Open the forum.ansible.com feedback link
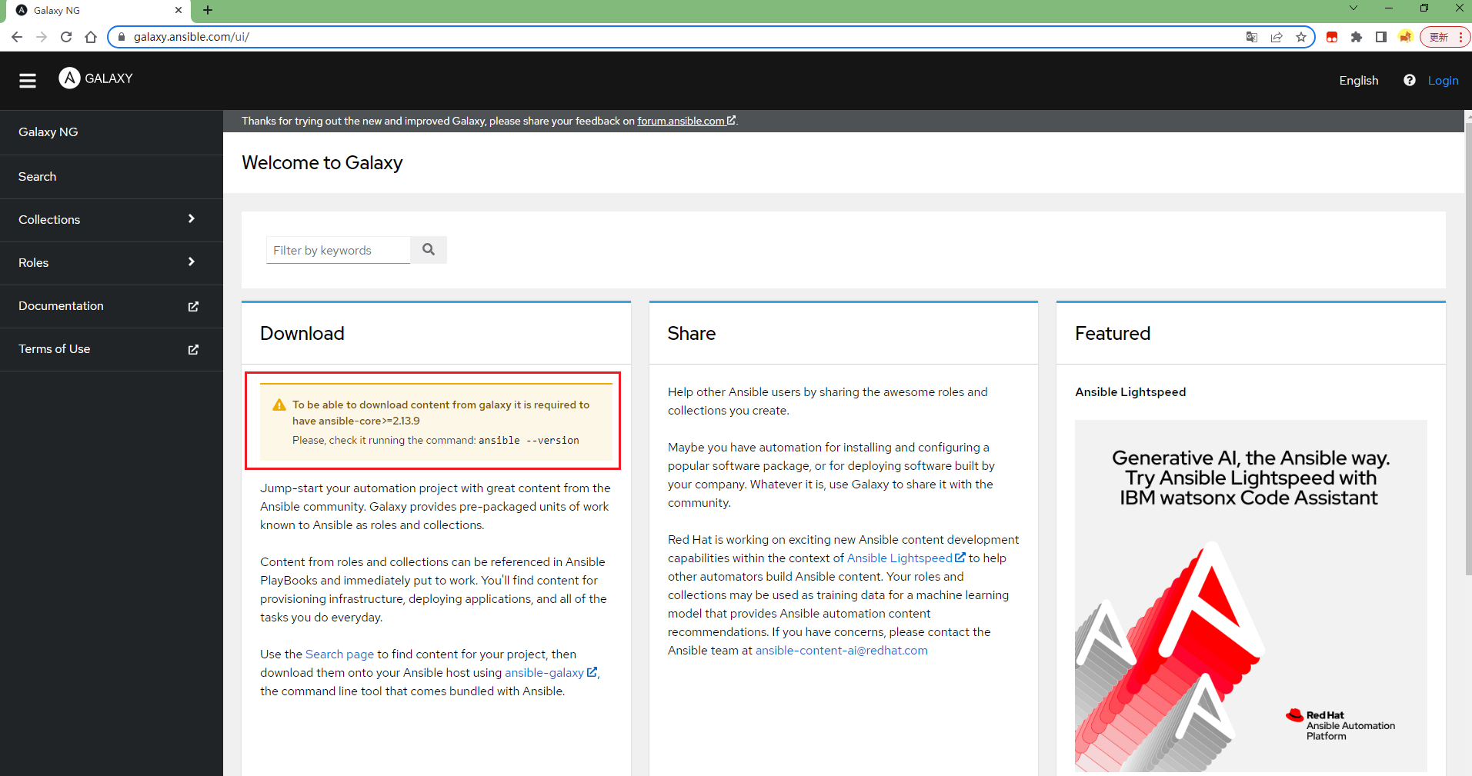Screen dimensions: 1472x776 coord(686,121)
